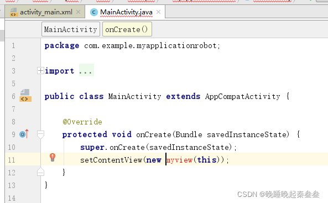This screenshot has width=328, height=203.
Task: Open the red error lightbulb quick-fix
Action: (x=53, y=158)
